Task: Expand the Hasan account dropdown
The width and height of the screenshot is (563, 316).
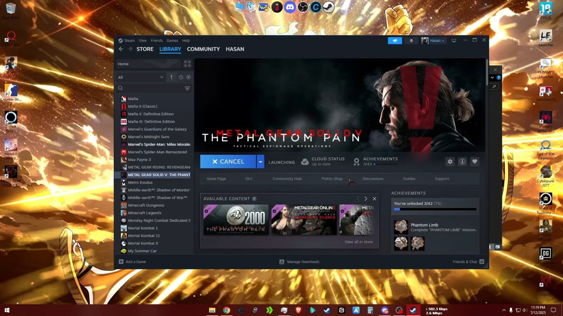Action: tap(437, 41)
